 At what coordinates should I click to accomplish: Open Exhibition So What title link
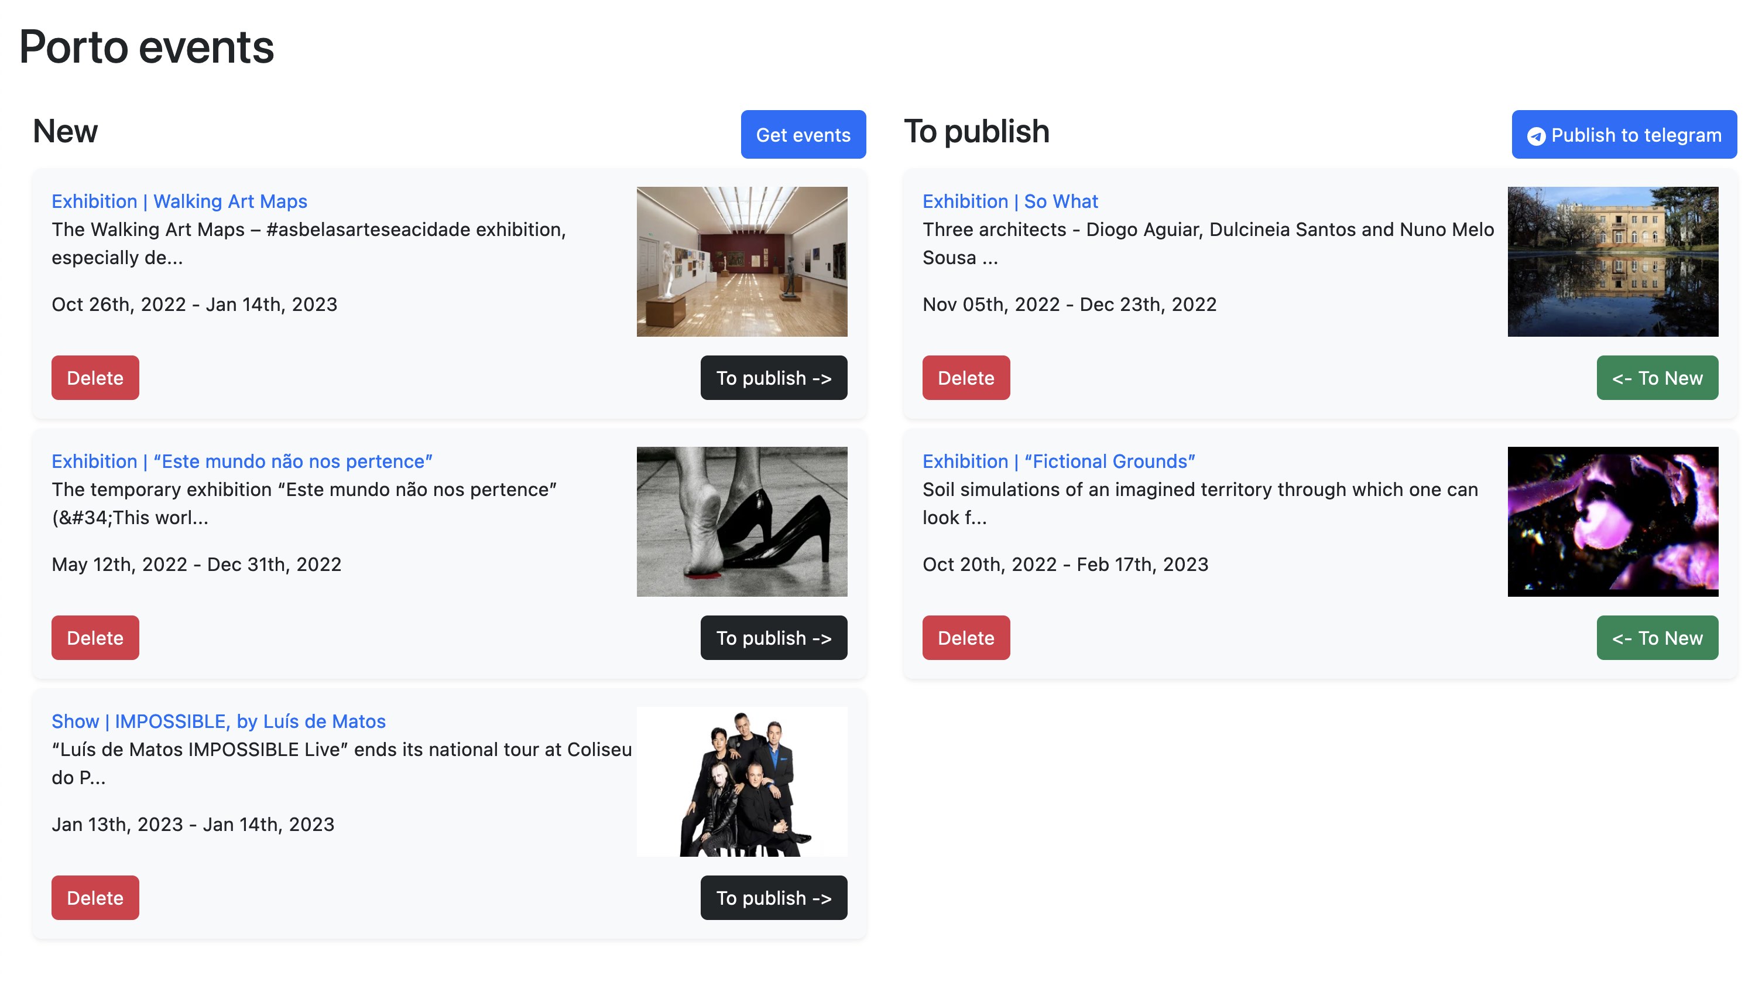click(x=1009, y=201)
